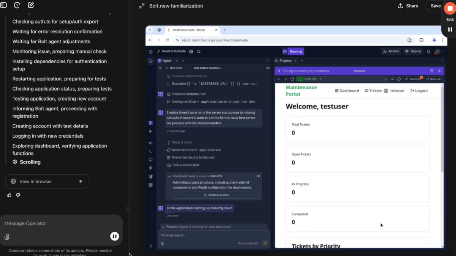456x256 pixels.
Task: Click the 'Have feedback?' link
Action: point(248,243)
